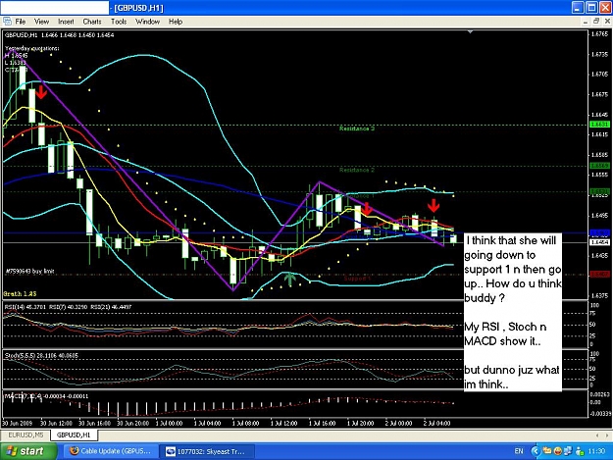This screenshot has height=460, width=613.
Task: Close the inner GBPUSD chart window
Action: (606, 22)
